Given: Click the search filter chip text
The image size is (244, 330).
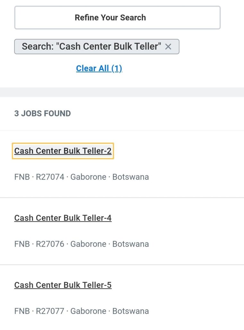Looking at the screenshot, I should (91, 46).
